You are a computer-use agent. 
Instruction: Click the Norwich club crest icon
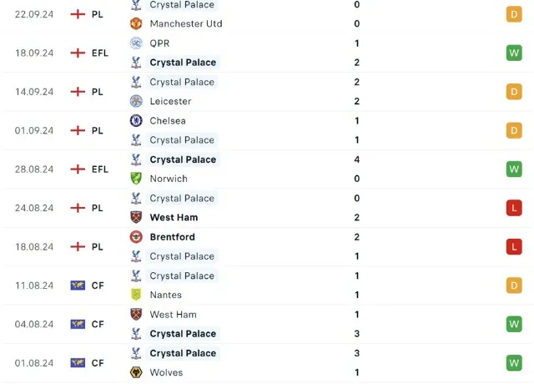(x=136, y=179)
